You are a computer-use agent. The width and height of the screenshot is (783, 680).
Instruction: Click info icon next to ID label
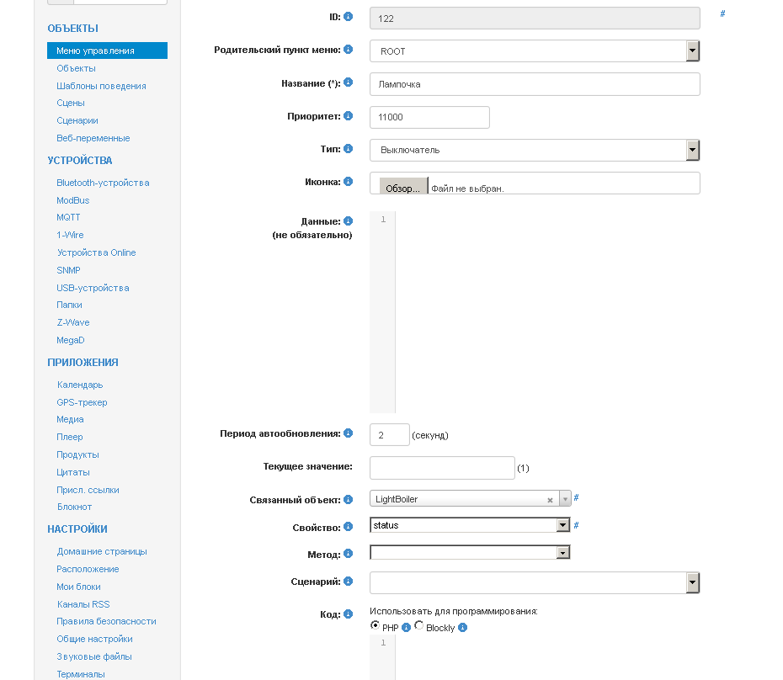point(349,16)
